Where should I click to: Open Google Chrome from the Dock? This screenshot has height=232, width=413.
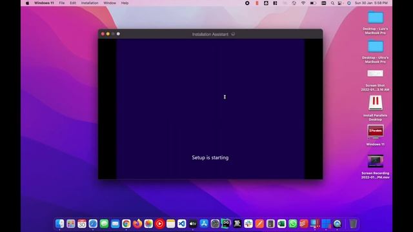pyautogui.click(x=126, y=224)
